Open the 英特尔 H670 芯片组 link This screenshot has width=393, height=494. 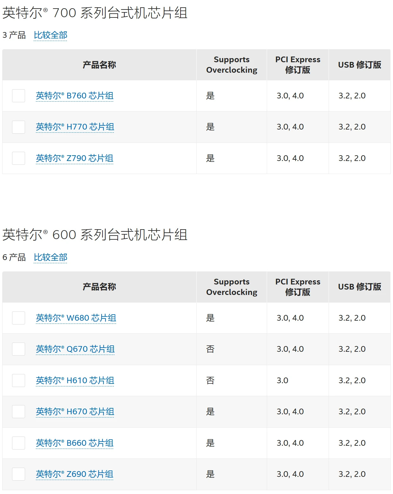[x=75, y=411]
